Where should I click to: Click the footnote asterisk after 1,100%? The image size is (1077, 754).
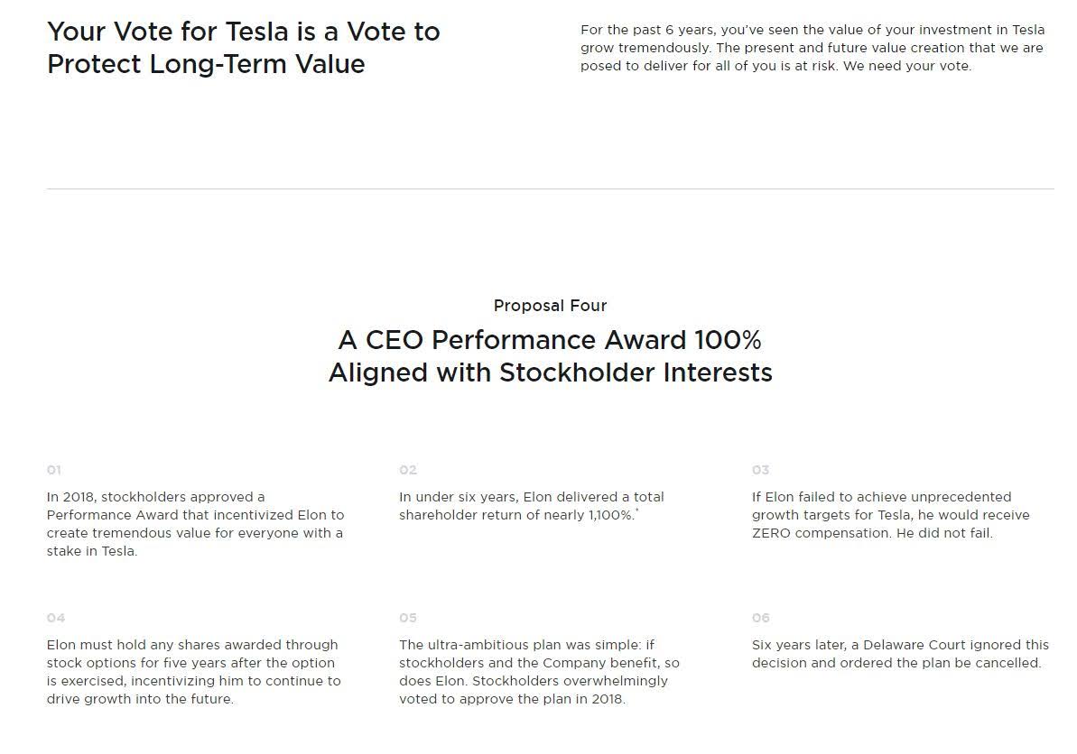636,510
